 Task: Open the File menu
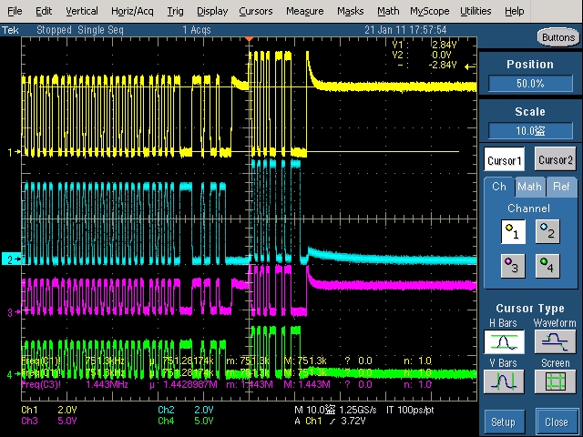coord(15,11)
